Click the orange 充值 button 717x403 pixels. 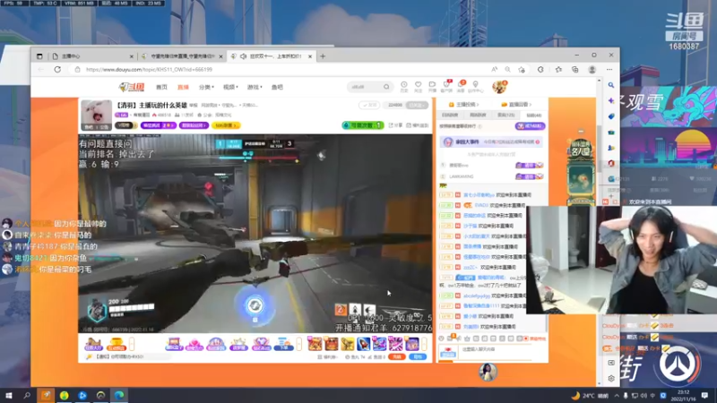[x=396, y=356]
